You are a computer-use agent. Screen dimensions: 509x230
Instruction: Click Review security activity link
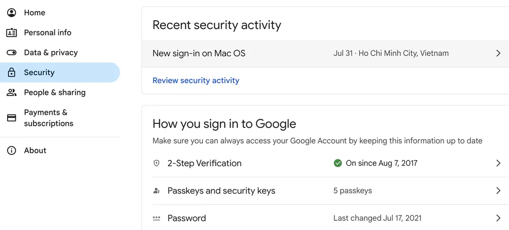[196, 80]
